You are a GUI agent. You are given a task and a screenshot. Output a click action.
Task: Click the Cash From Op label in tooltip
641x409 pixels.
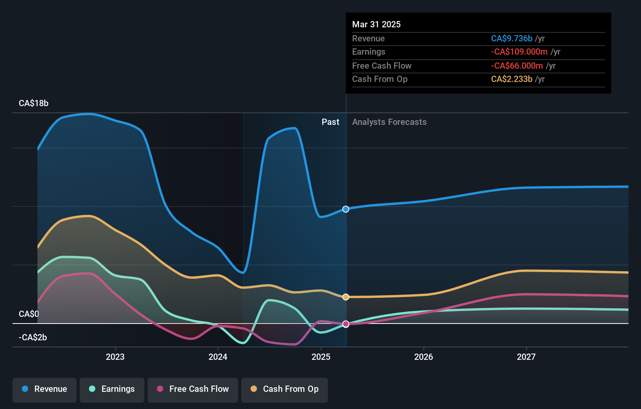(x=380, y=79)
